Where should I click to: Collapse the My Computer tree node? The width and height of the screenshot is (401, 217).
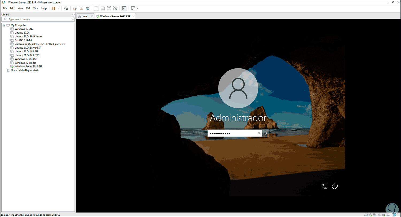(4, 25)
